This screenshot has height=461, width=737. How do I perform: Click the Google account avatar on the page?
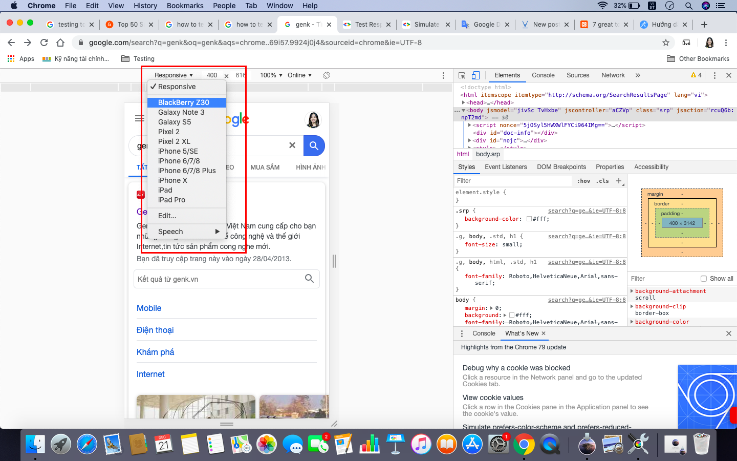click(x=313, y=120)
